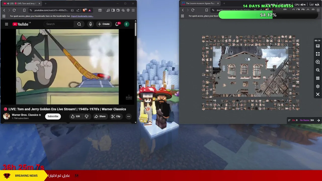This screenshot has height=181, width=322.
Task: Create a clip with the Clip button
Action: pos(116,116)
